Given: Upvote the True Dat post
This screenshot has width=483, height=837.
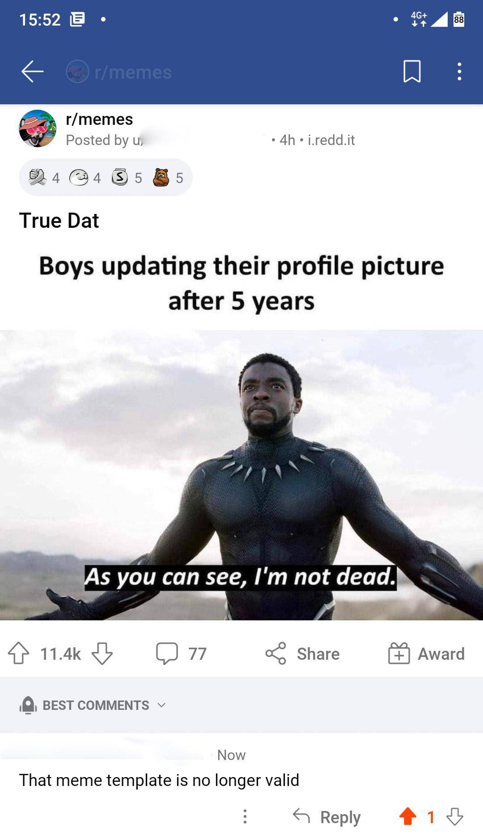Looking at the screenshot, I should point(19,653).
